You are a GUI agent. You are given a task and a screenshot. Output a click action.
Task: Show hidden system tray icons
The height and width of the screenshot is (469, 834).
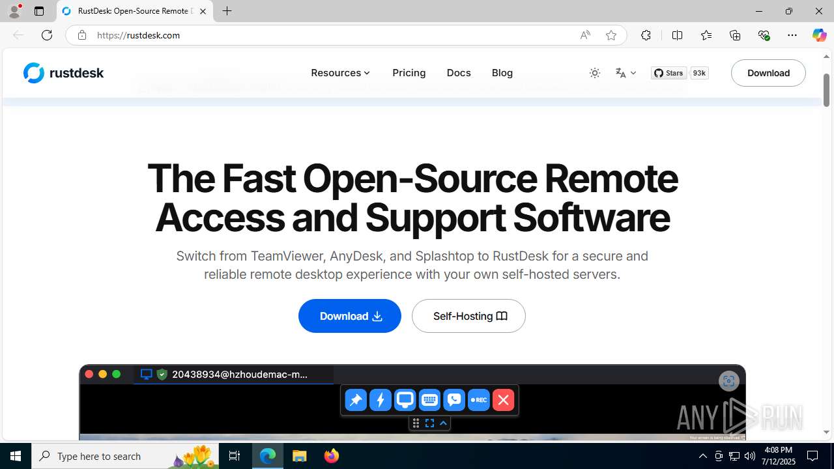pyautogui.click(x=702, y=456)
